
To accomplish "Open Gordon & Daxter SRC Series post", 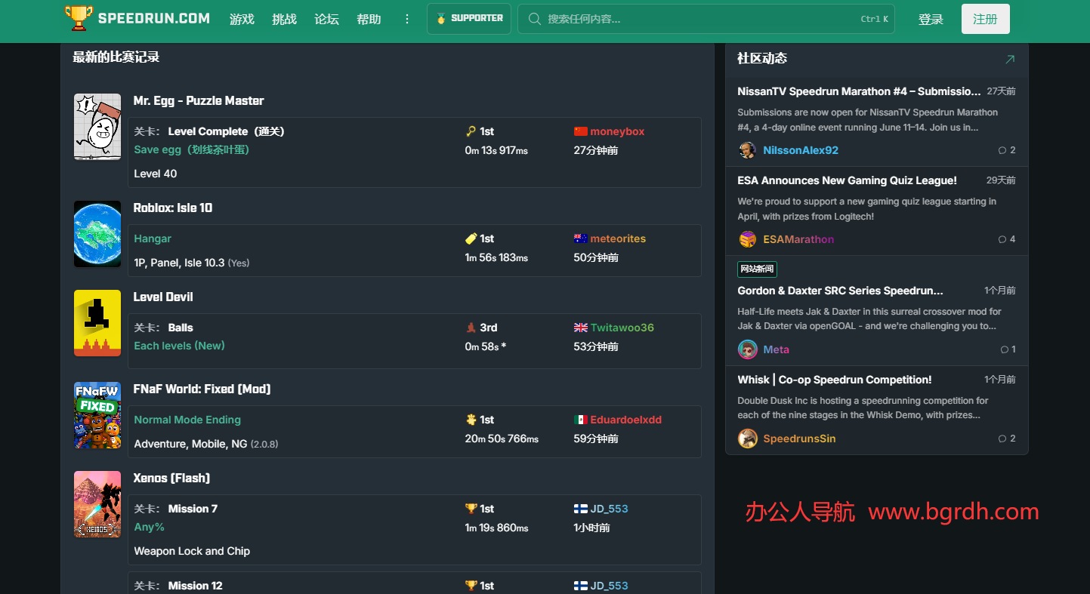I will pyautogui.click(x=841, y=291).
